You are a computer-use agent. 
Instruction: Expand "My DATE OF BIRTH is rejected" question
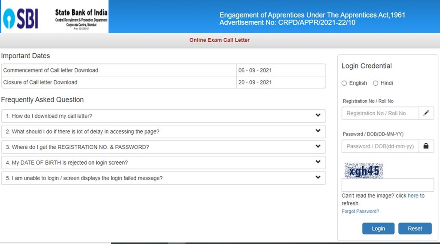click(x=163, y=163)
